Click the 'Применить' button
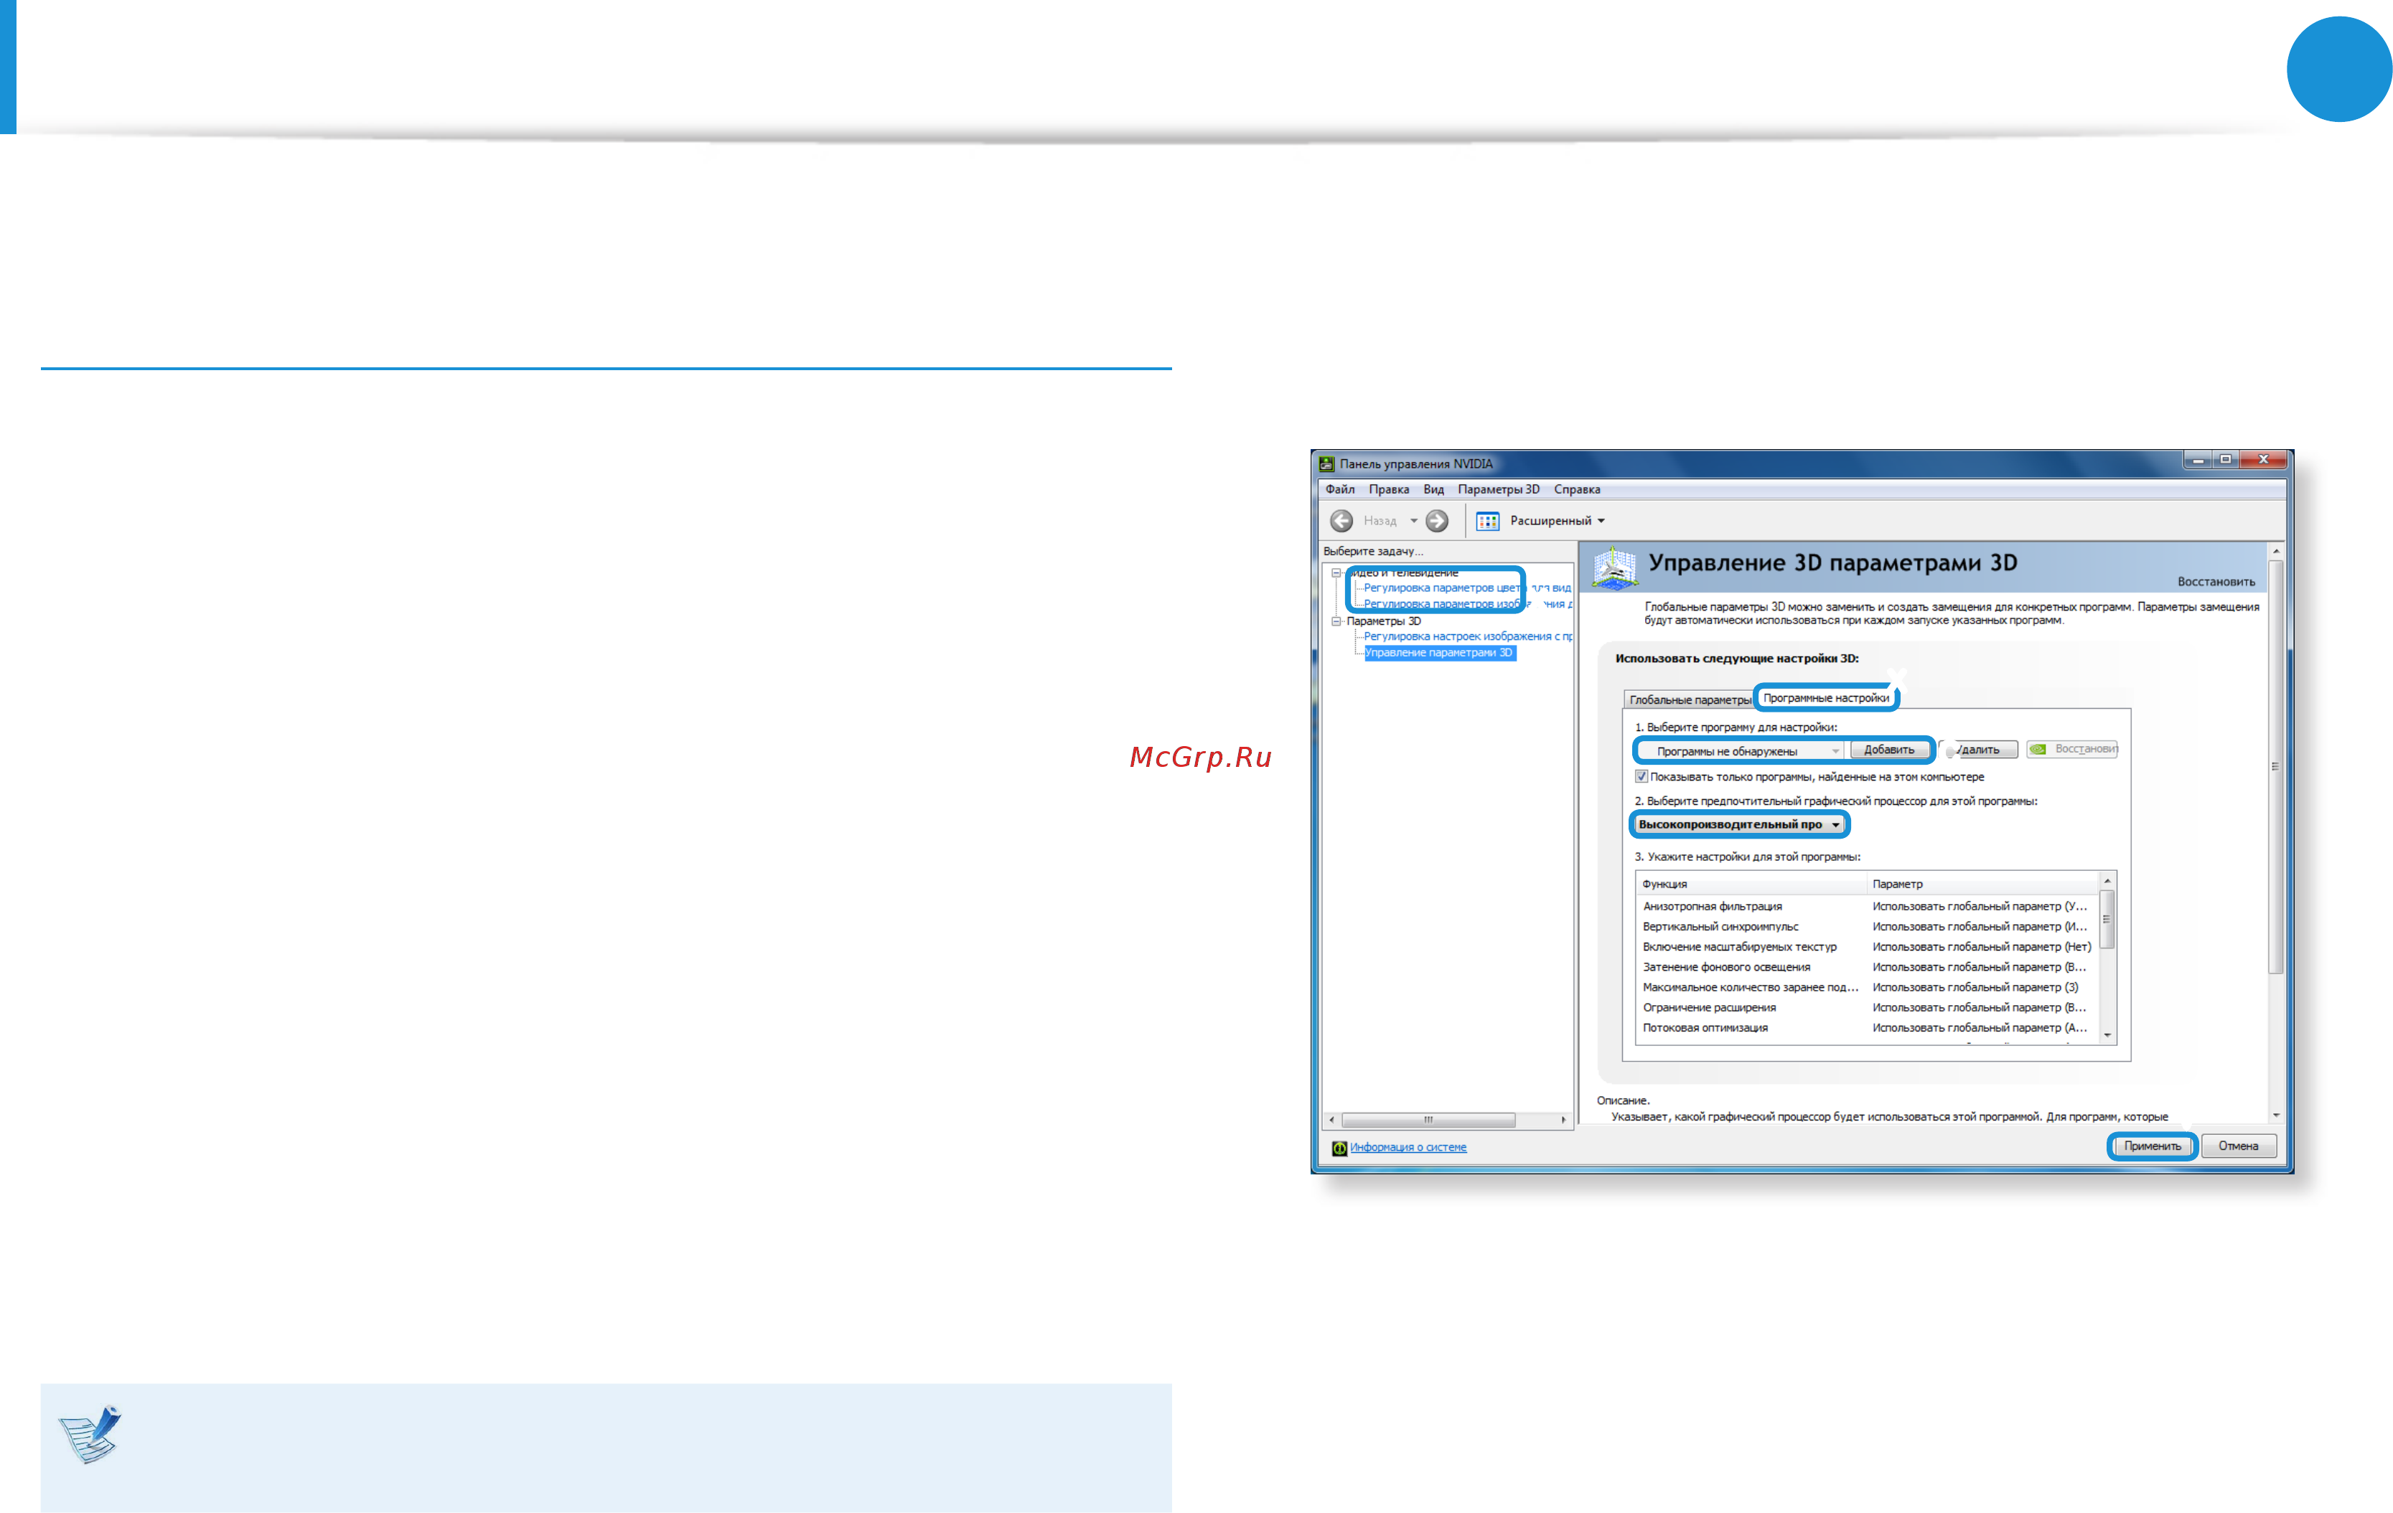Viewport: 2393px width, 1513px height. pyautogui.click(x=2153, y=1146)
